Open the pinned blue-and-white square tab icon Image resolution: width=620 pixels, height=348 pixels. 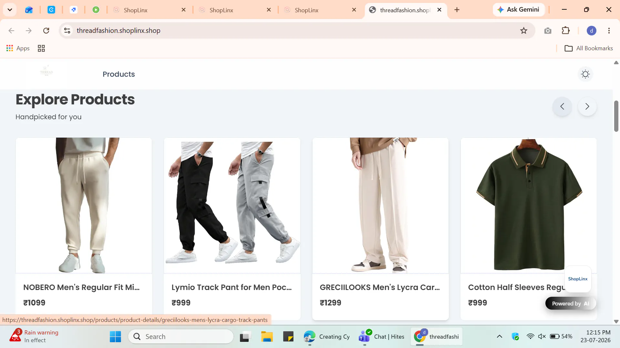tap(74, 10)
